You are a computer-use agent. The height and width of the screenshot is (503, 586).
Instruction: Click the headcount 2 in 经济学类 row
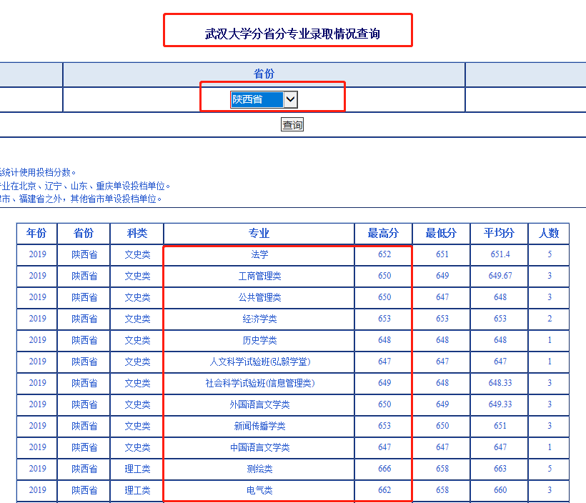(x=550, y=319)
